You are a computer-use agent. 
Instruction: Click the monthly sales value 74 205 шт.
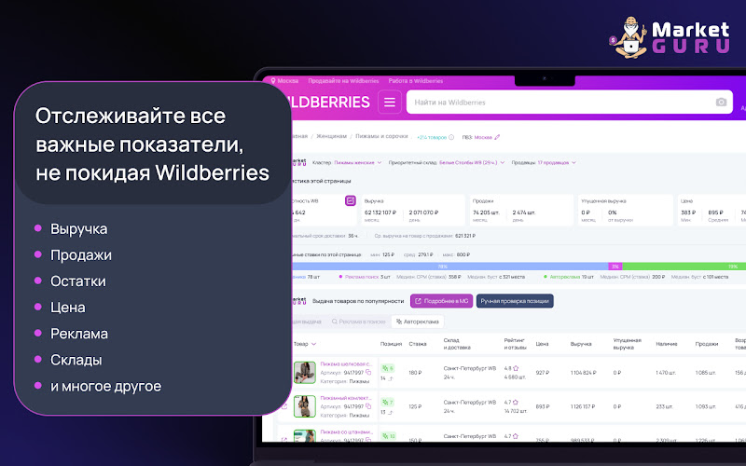[x=486, y=212]
